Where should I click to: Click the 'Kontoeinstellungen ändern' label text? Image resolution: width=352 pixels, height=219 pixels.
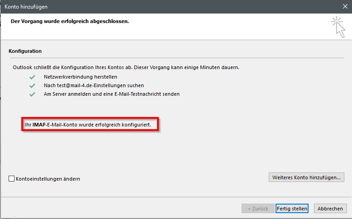tap(48, 179)
